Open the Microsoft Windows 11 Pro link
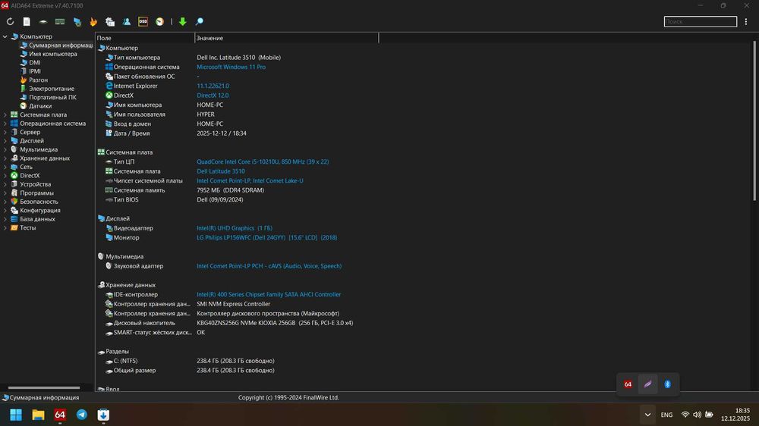Image resolution: width=759 pixels, height=426 pixels. pos(231,67)
